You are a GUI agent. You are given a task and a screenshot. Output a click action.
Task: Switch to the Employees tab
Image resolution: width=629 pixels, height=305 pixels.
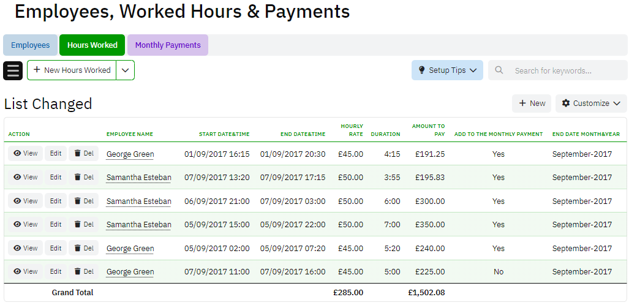coord(31,45)
